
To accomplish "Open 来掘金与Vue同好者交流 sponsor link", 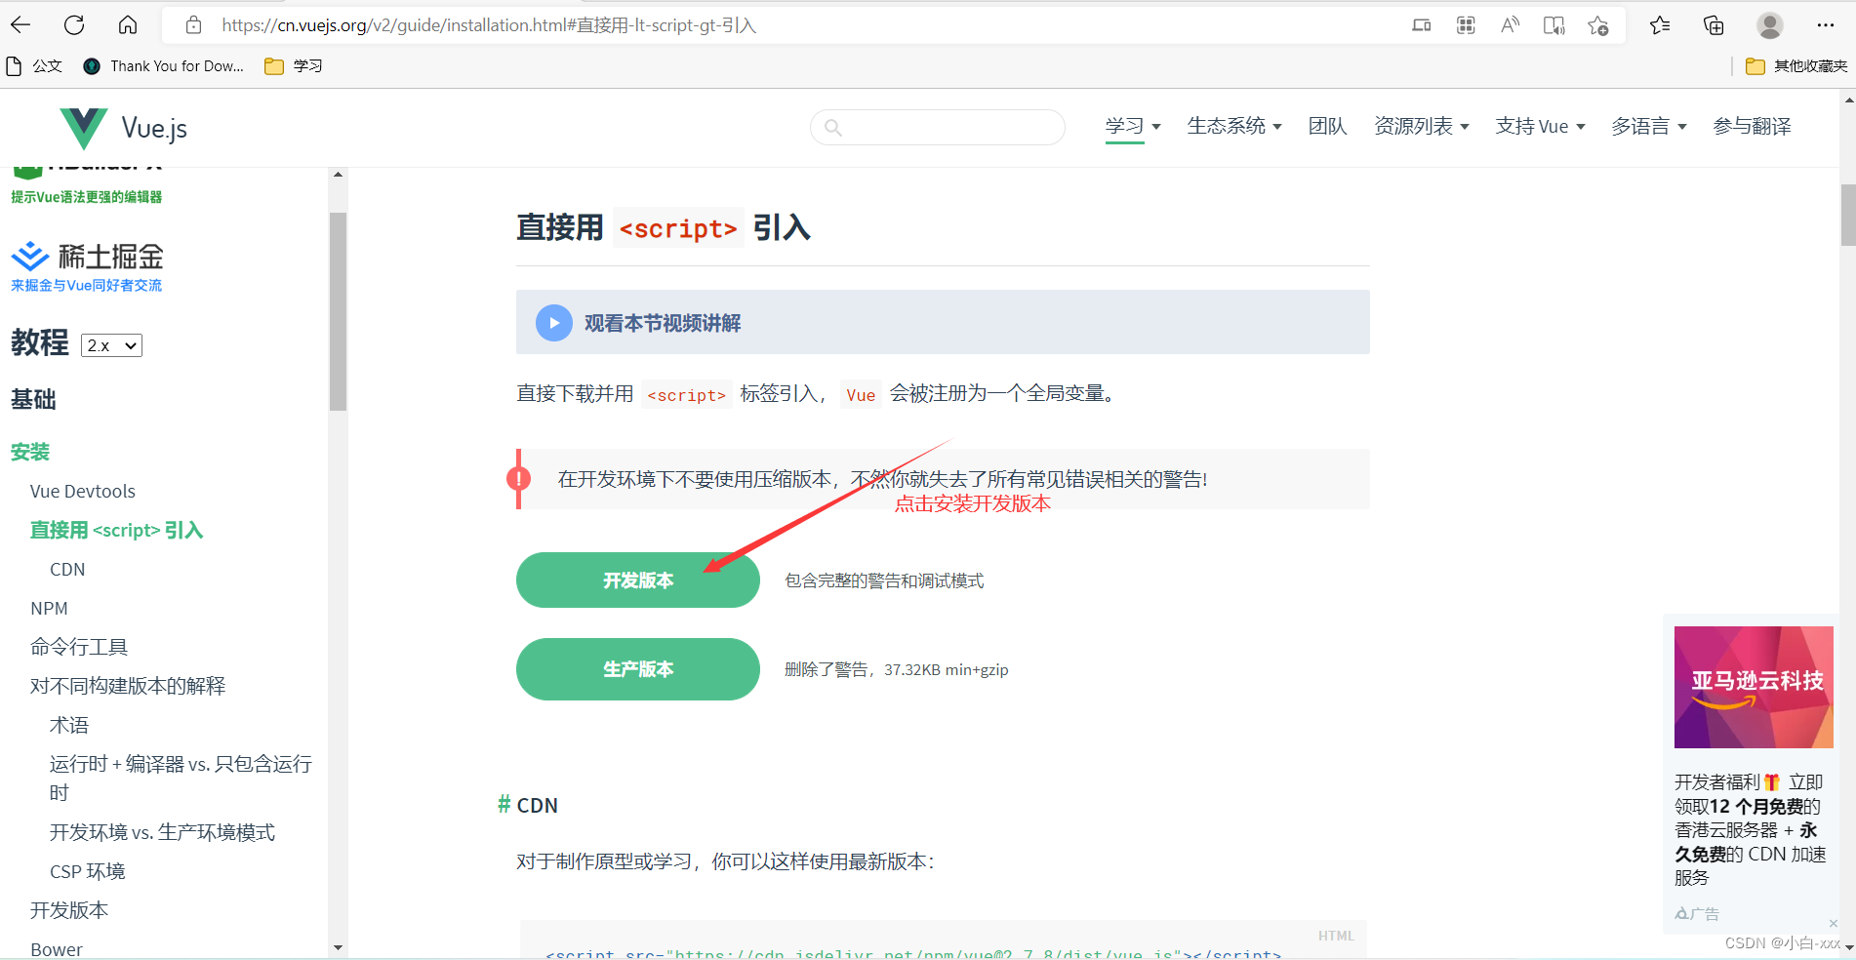I will 87,285.
